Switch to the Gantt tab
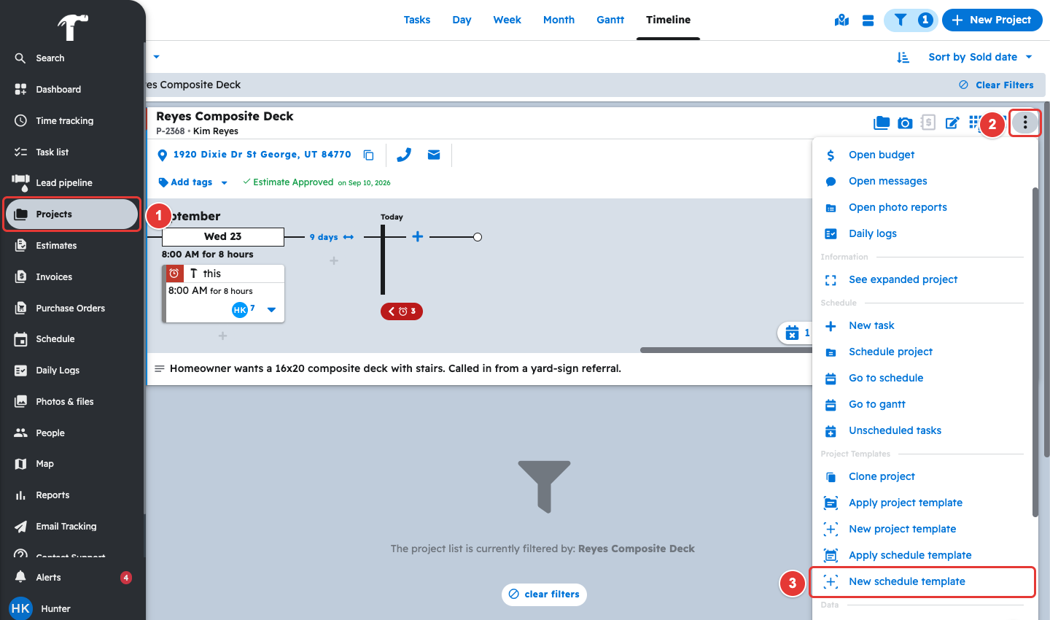The image size is (1050, 620). coord(610,20)
